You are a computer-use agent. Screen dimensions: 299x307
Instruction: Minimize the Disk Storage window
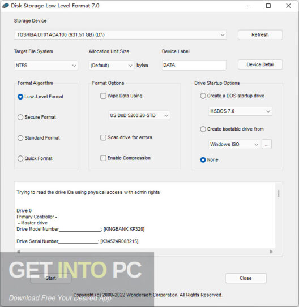249,6
